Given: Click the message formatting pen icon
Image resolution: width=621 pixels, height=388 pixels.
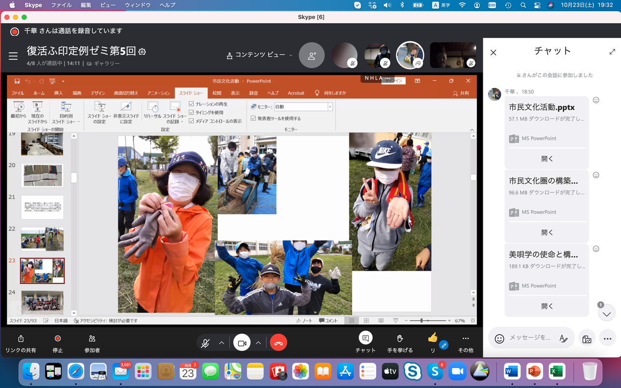Looking at the screenshot, I should (563, 339).
